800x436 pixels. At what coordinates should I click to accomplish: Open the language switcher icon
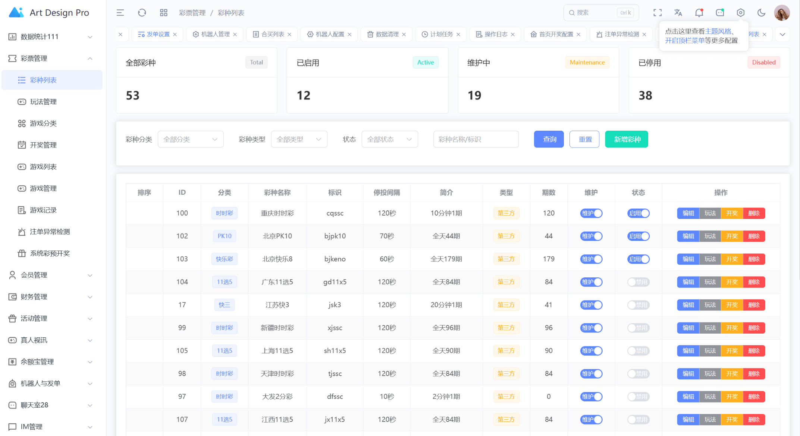tap(678, 13)
